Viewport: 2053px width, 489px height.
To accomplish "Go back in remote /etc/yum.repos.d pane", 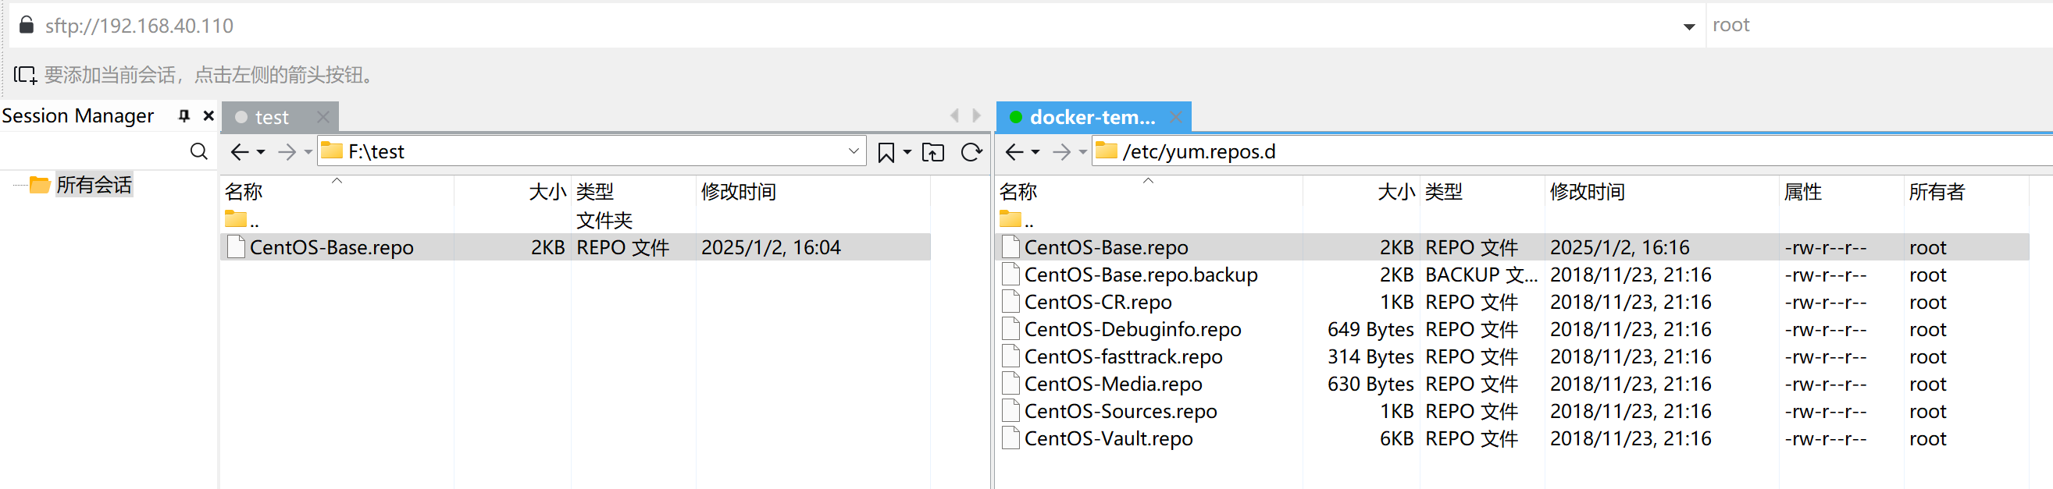I will 1014,151.
